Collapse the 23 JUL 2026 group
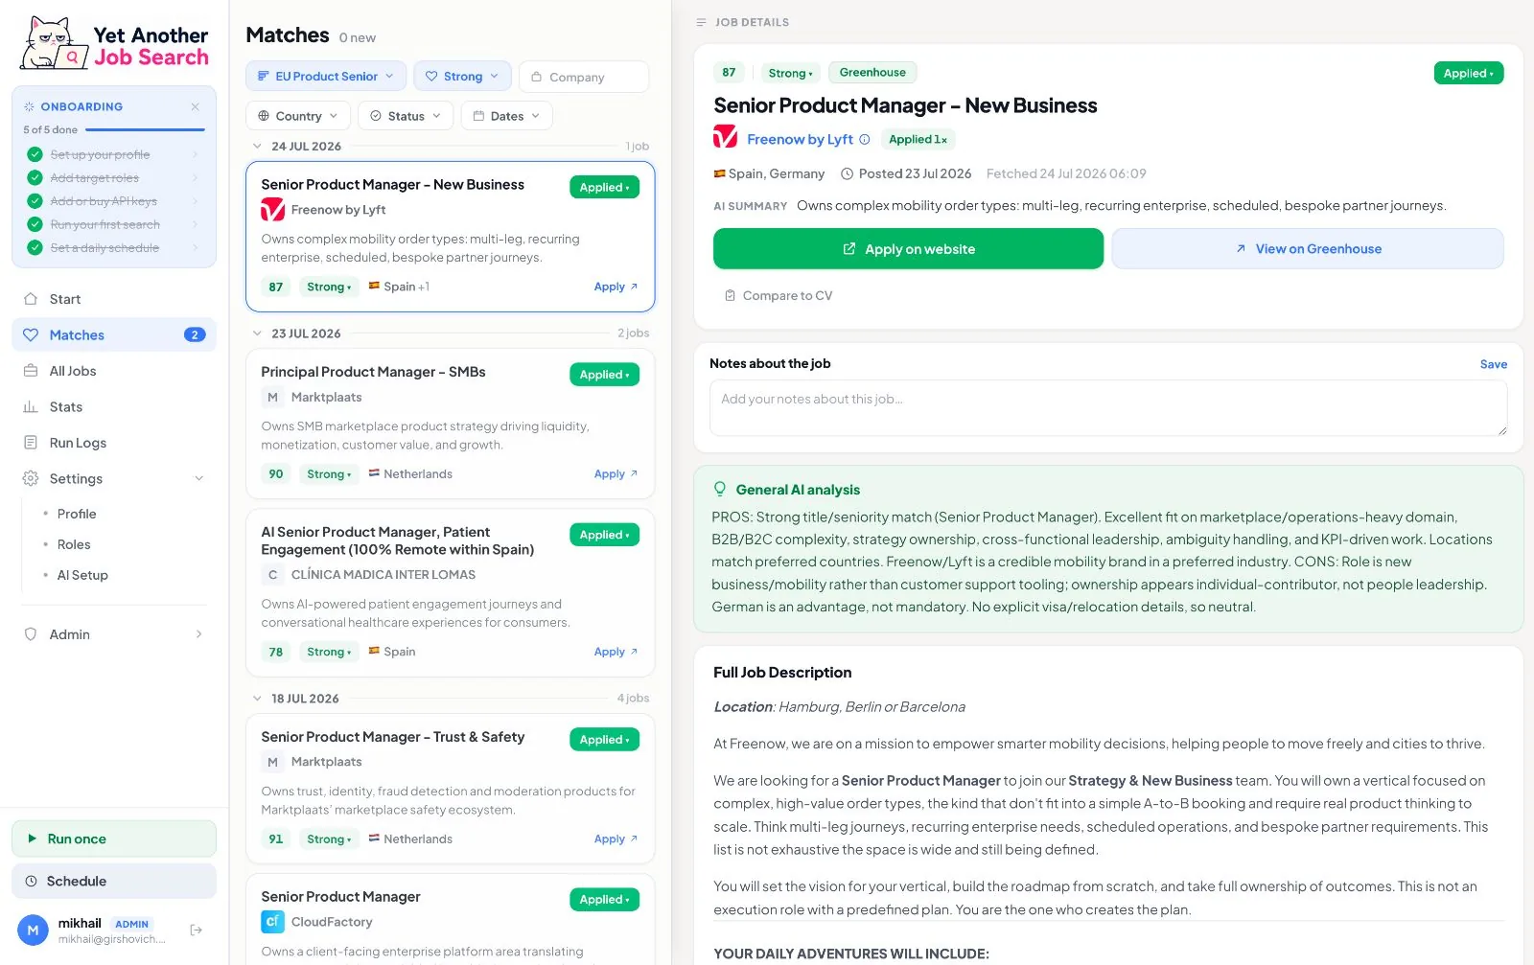The height and width of the screenshot is (965, 1534). pyautogui.click(x=257, y=333)
